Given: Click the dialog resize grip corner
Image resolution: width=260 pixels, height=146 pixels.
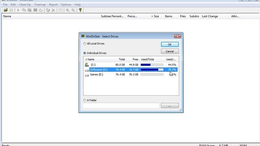Looking at the screenshot, I should [x=180, y=110].
